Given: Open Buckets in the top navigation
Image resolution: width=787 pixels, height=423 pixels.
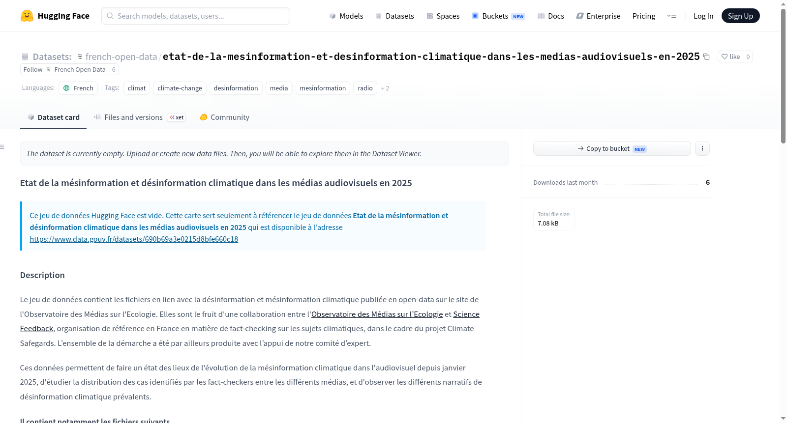Looking at the screenshot, I should [x=498, y=16].
